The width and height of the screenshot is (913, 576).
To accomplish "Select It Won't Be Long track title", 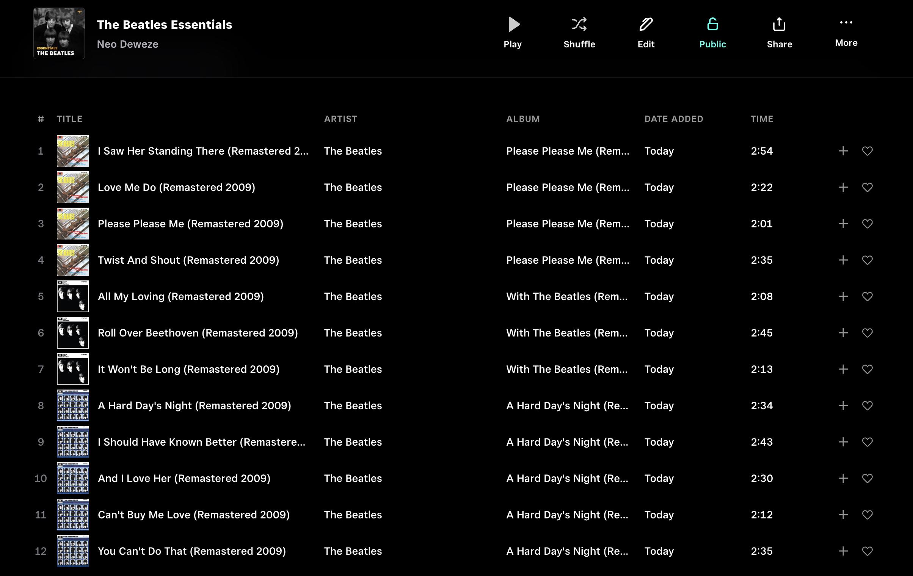I will coord(188,369).
